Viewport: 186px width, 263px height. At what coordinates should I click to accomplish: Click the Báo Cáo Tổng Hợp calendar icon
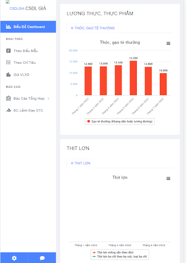[x=8, y=98]
